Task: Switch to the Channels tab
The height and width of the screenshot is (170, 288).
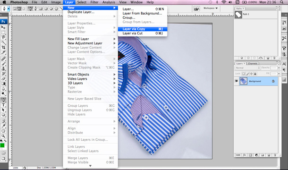Action: pyautogui.click(x=253, y=64)
